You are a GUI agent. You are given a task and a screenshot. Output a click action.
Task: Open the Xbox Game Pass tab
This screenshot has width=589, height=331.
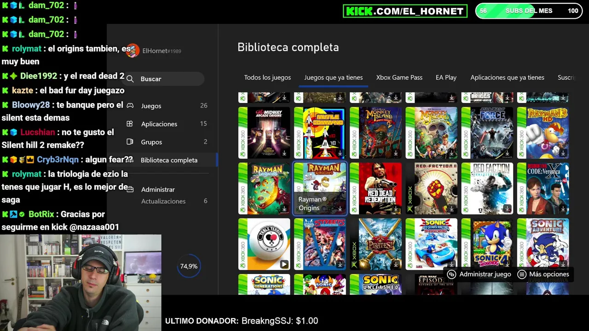[399, 77]
